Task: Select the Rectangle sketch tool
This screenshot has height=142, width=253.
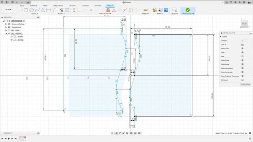Action: click(x=26, y=10)
